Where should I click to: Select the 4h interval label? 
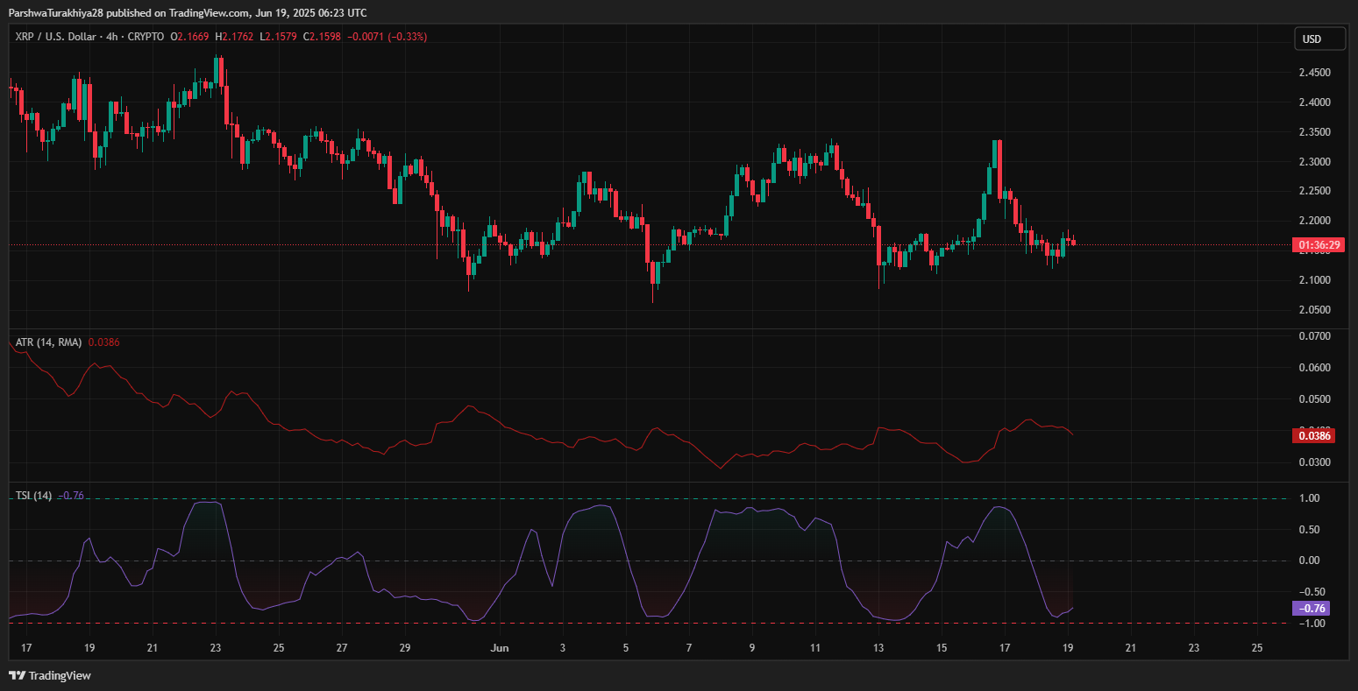pyautogui.click(x=113, y=37)
